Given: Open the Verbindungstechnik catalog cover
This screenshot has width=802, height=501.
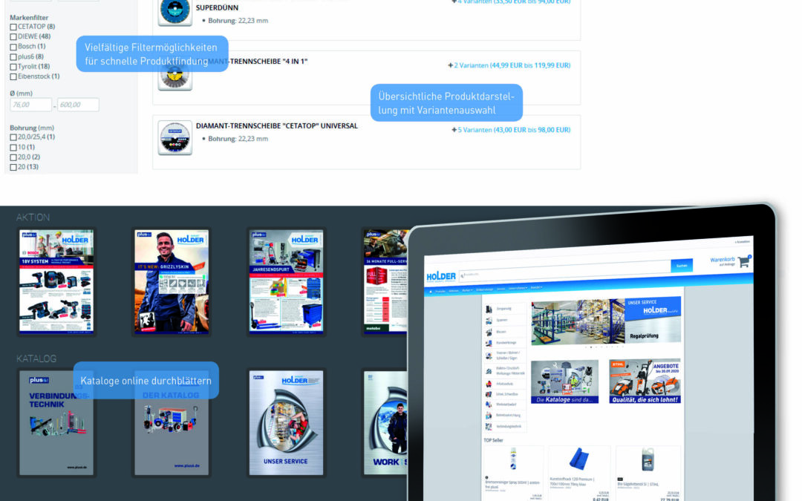Looking at the screenshot, I should coord(56,425).
